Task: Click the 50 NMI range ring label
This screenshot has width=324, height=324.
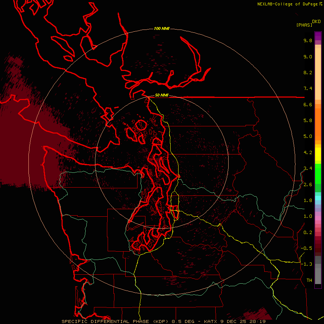Action: 162,95
